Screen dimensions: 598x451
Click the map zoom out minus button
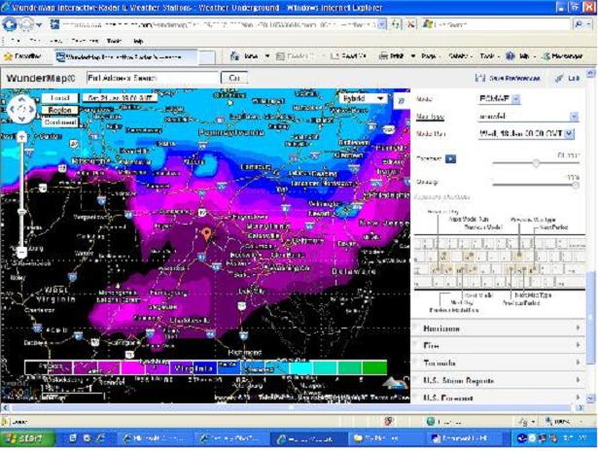click(x=21, y=252)
